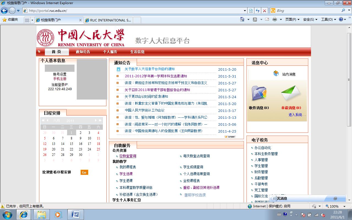Click the refresh page icon
The width and height of the screenshot is (352, 220).
point(258,11)
